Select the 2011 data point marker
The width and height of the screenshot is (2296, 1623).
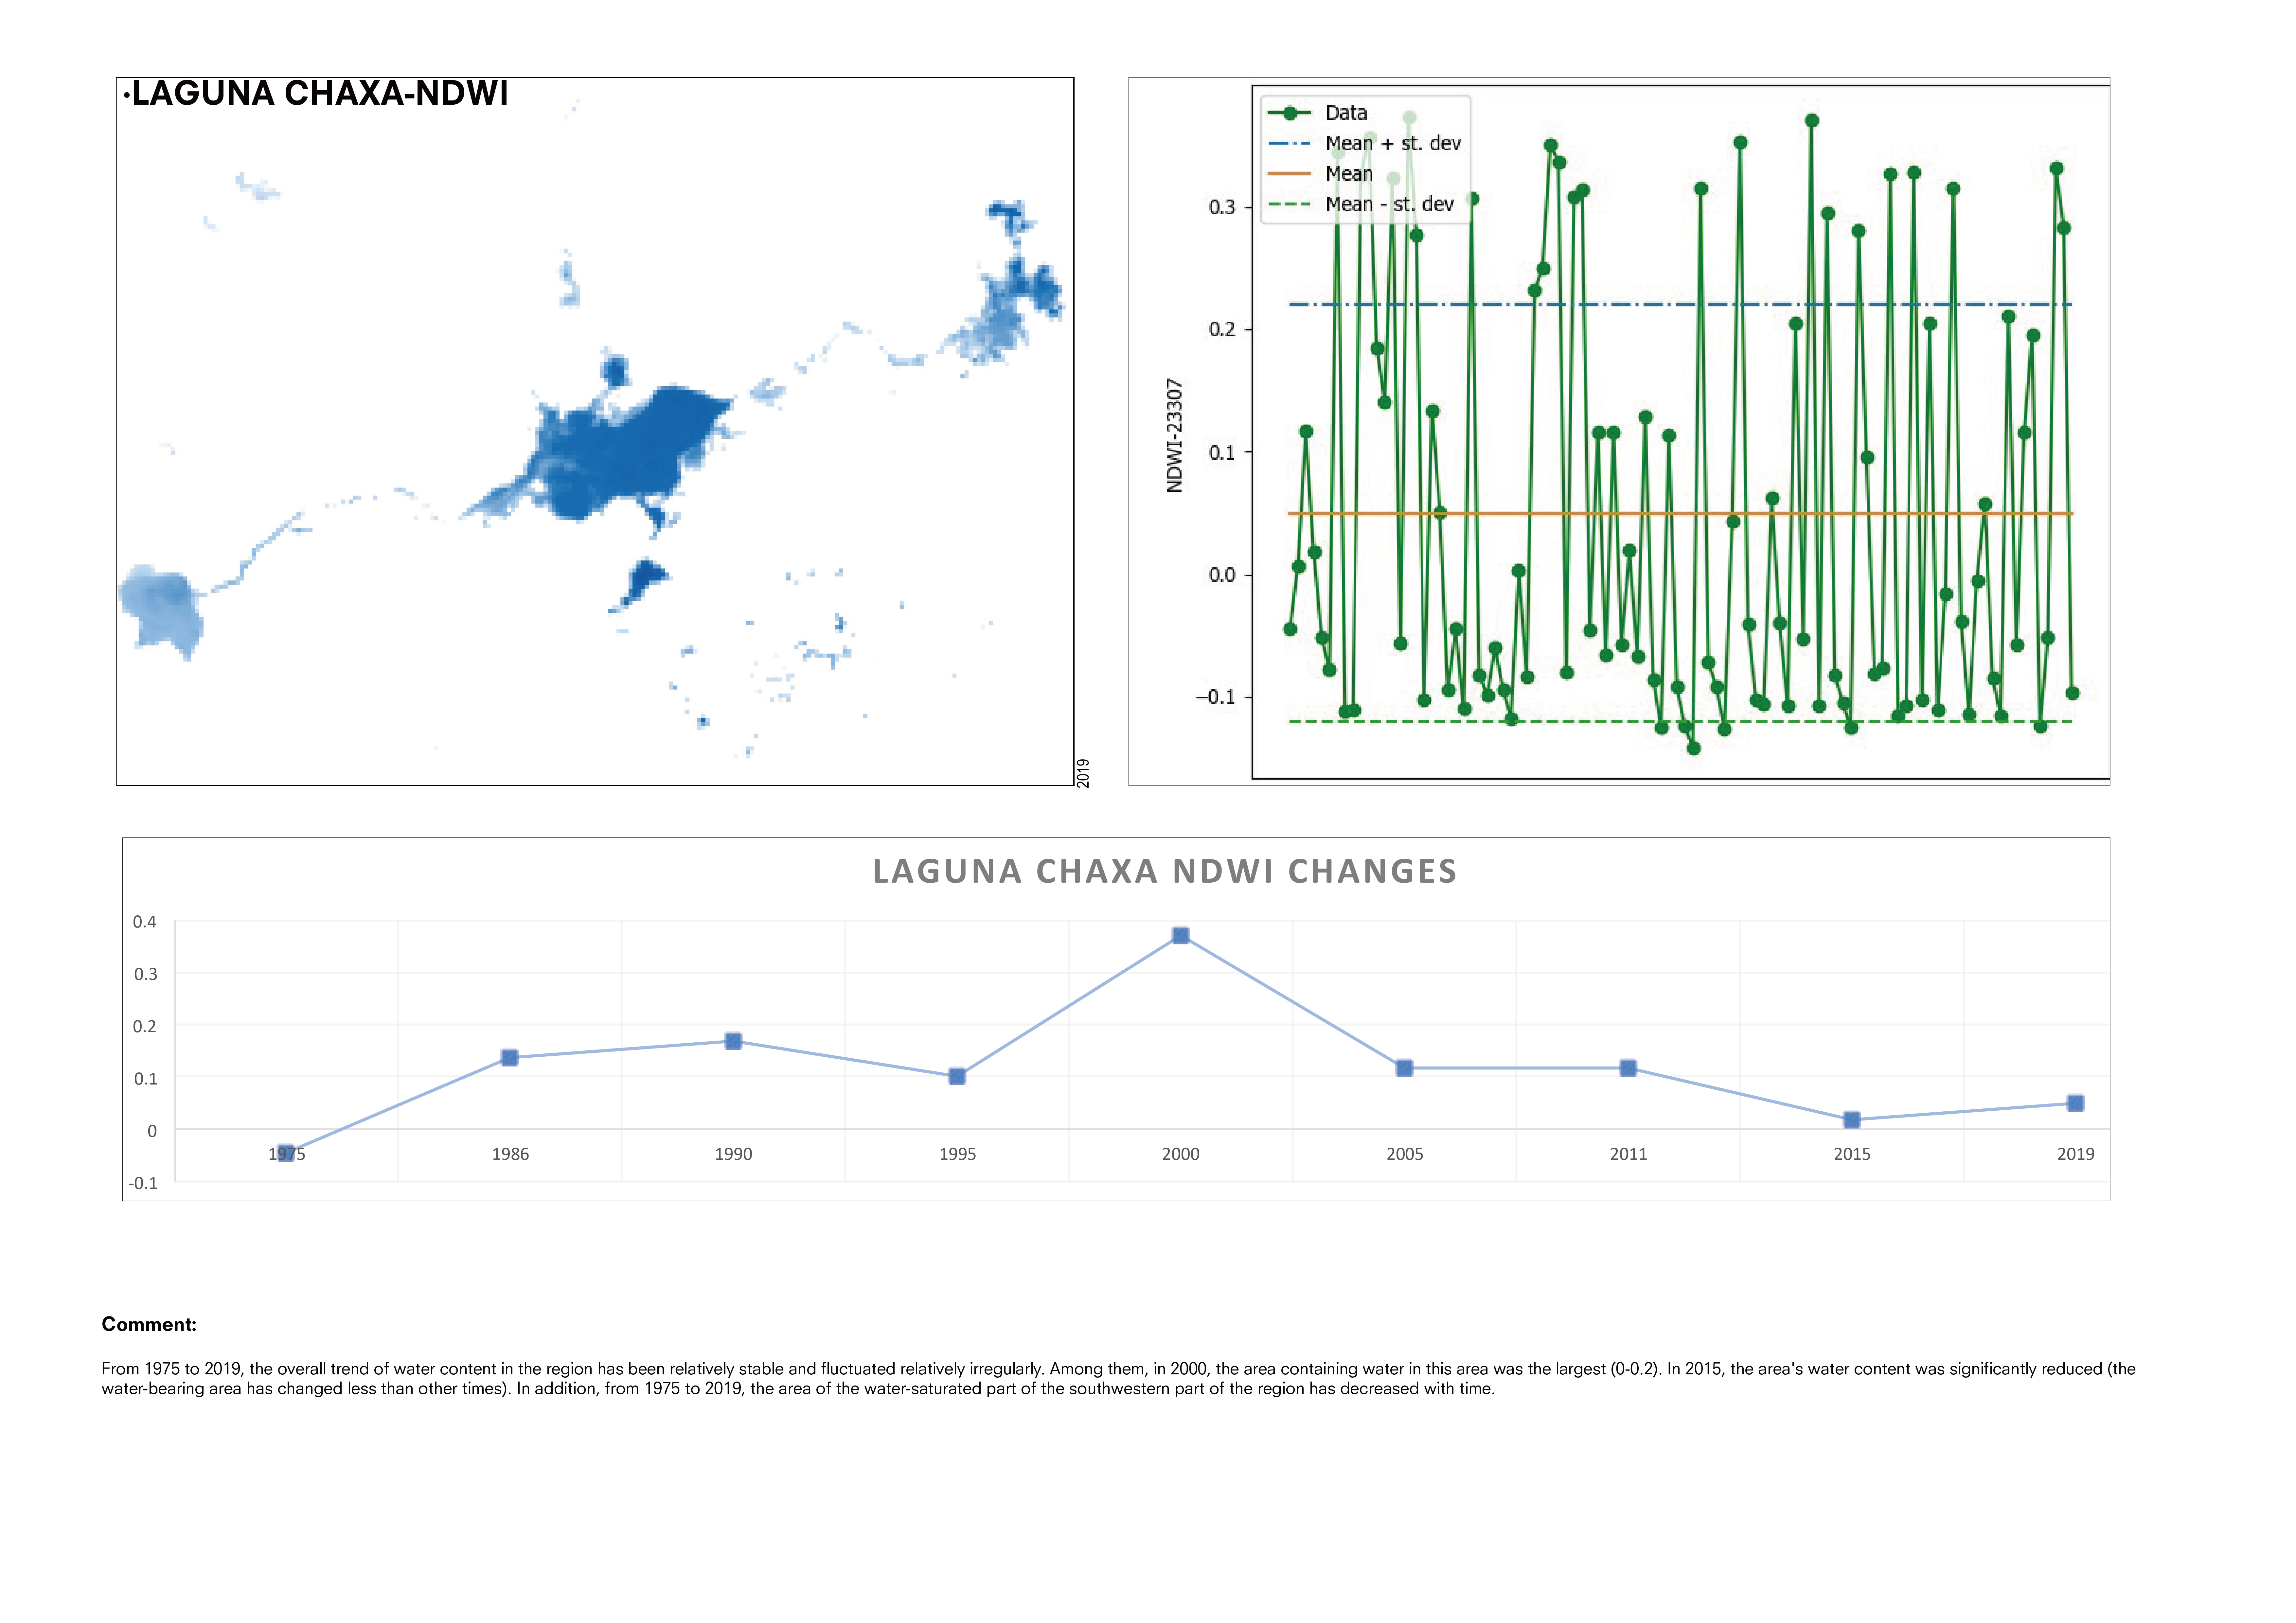1628,1068
